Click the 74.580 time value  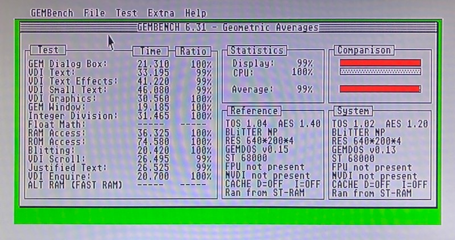point(153,142)
